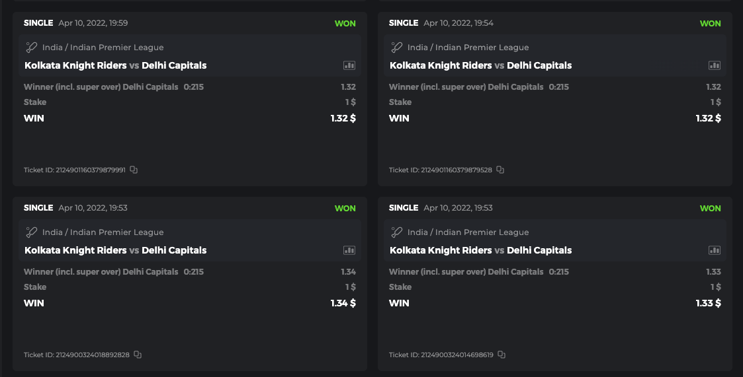Viewport: 743px width, 377px height.
Task: Open match statistics icon on 19:59 bet
Action: 349,65
